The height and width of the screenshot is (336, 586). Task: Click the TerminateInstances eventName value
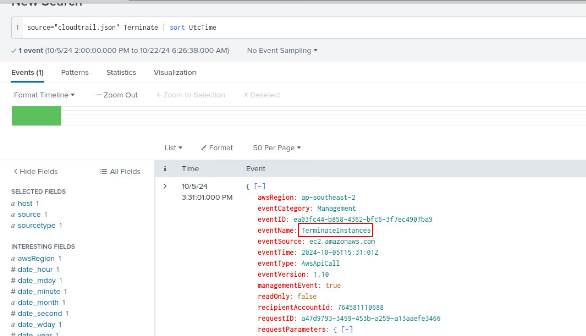[x=336, y=230]
